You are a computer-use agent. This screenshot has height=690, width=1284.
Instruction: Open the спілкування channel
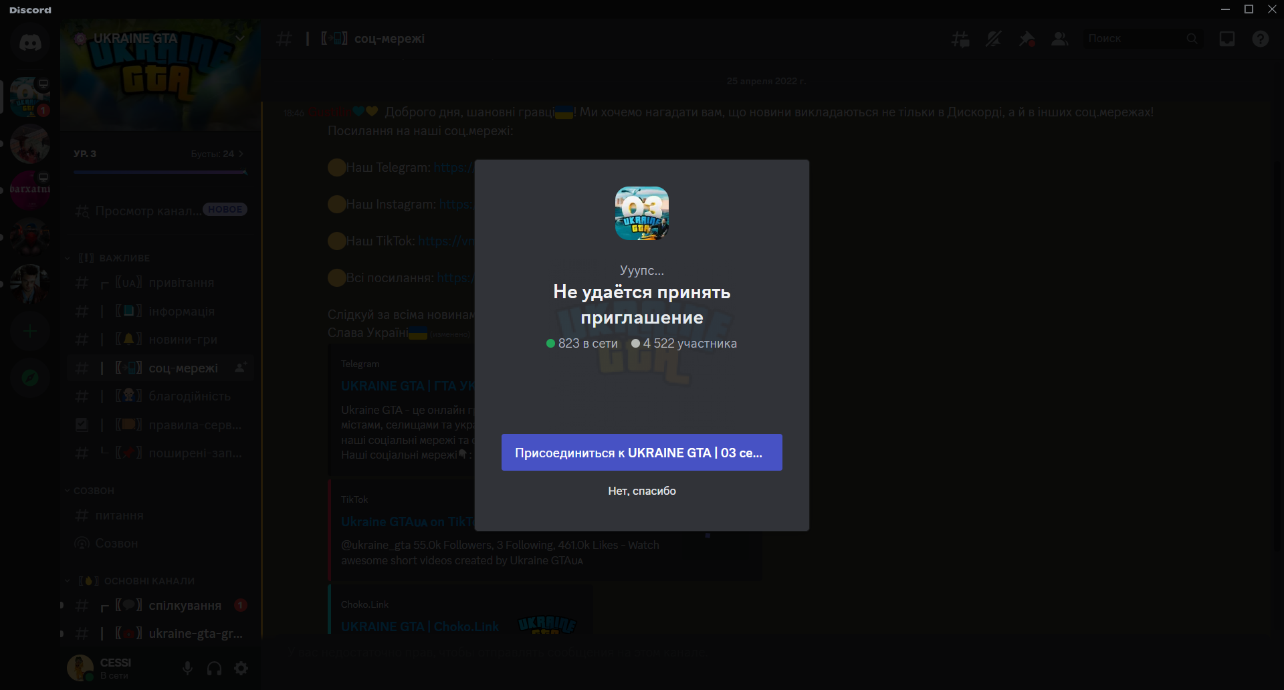[160, 606]
